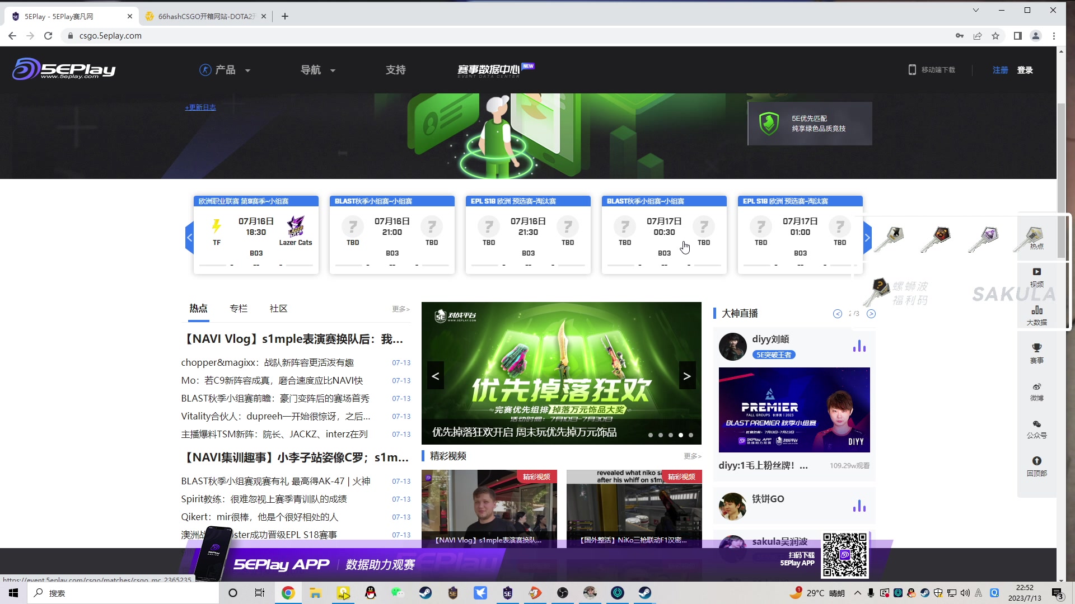
Task: Click the diyy刘頔 streamer avatar
Action: tap(732, 347)
